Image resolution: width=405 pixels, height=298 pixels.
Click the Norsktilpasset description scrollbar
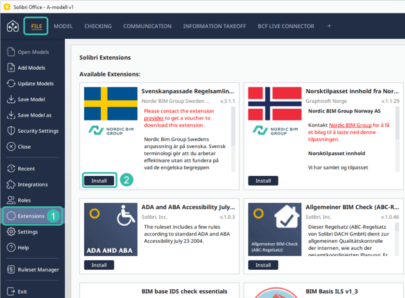[397, 123]
